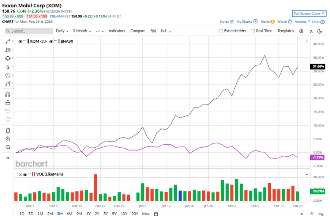Add to My Charts plus icon
The width and height of the screenshot is (330, 220).
point(255,21)
